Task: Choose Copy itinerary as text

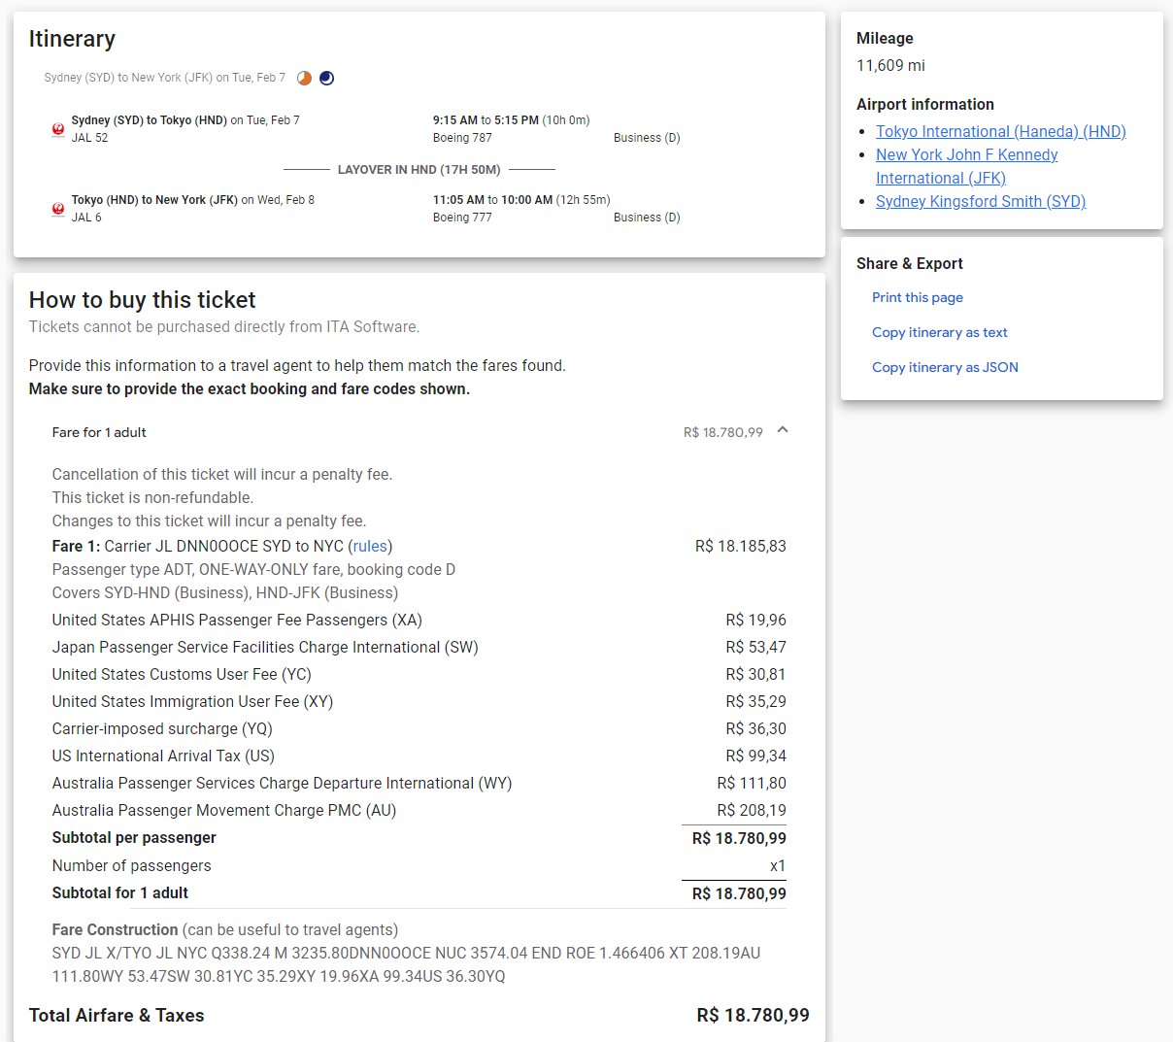Action: pyautogui.click(x=940, y=332)
